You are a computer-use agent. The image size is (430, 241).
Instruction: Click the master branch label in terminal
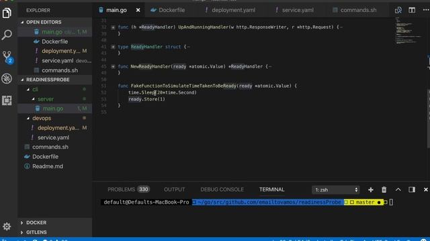coord(365,202)
